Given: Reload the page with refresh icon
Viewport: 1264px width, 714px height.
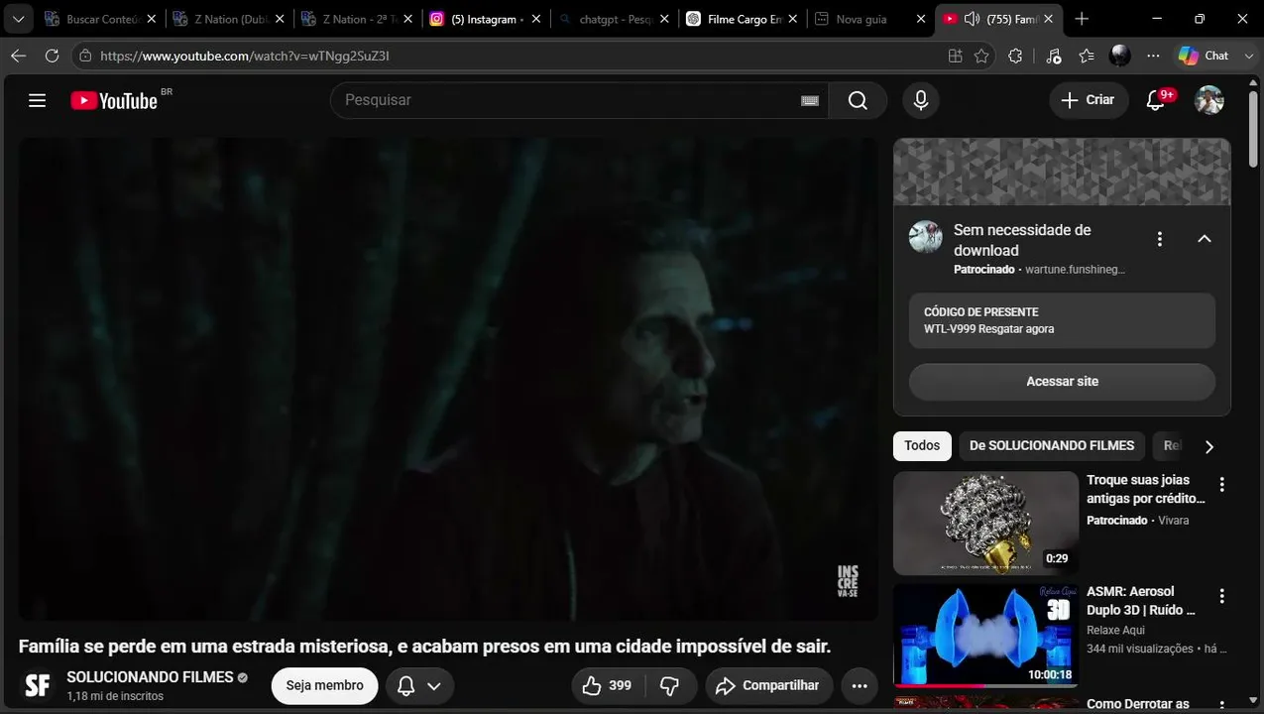Looking at the screenshot, I should (x=52, y=56).
